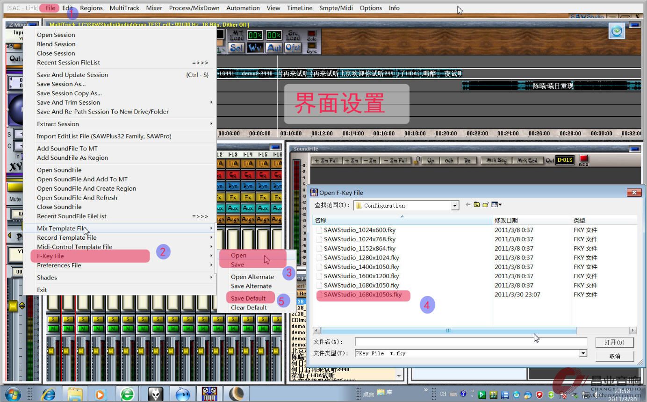Sort by the 名称 column header

(x=403, y=220)
